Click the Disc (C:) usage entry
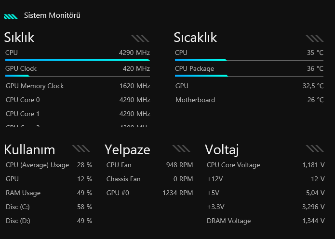The height and width of the screenshot is (239, 335). coord(49,207)
